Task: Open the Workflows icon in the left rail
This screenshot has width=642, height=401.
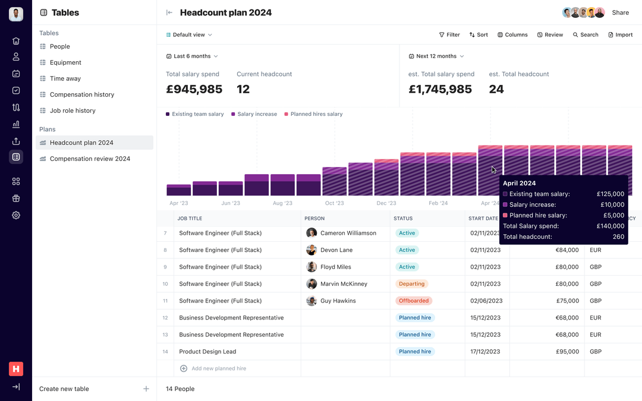Action: pyautogui.click(x=16, y=107)
